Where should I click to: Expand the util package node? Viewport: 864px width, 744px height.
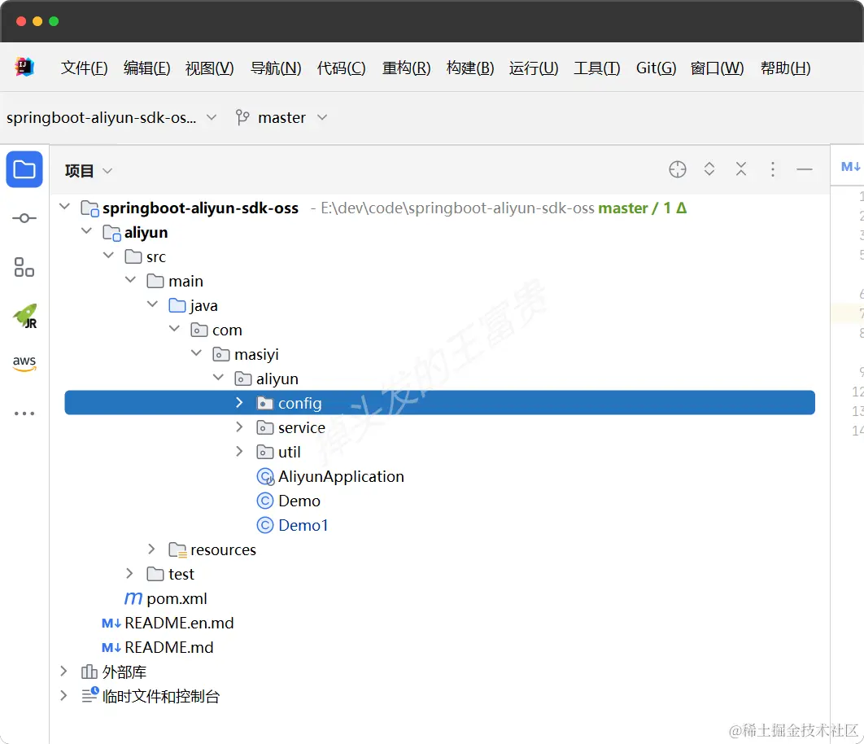(x=239, y=451)
